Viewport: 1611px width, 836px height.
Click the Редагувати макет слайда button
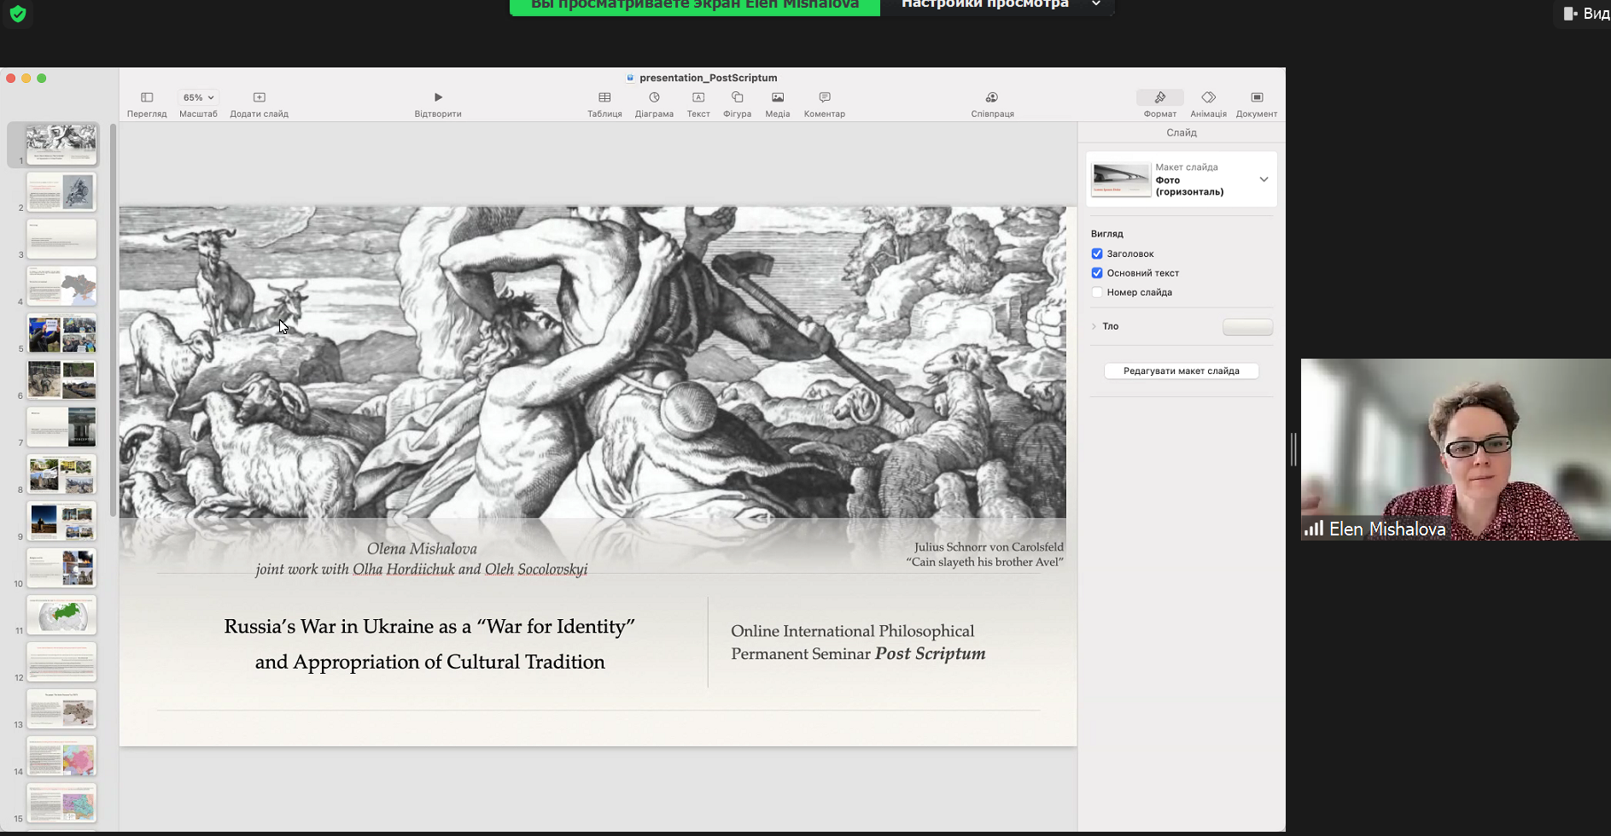1181,371
